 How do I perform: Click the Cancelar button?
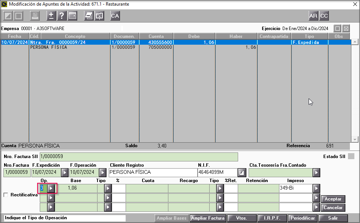(x=333, y=208)
